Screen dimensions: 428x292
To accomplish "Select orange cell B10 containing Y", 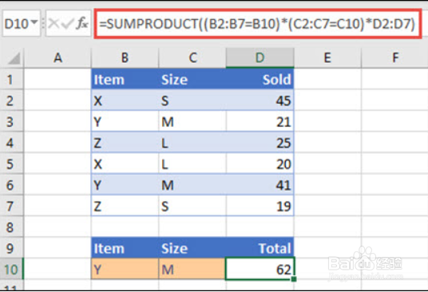I will coord(125,269).
